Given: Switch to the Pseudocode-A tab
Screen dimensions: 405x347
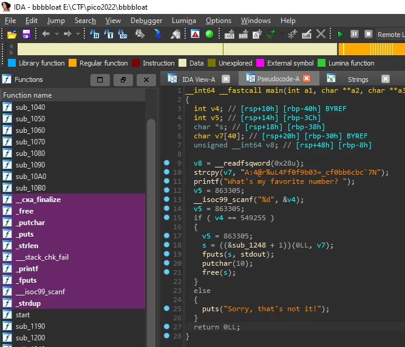Looking at the screenshot, I should click(278, 79).
